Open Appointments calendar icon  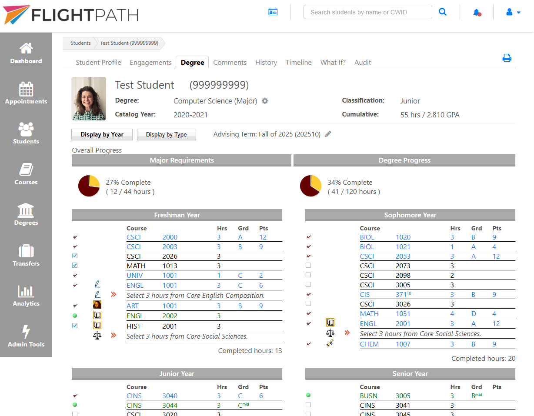point(26,89)
